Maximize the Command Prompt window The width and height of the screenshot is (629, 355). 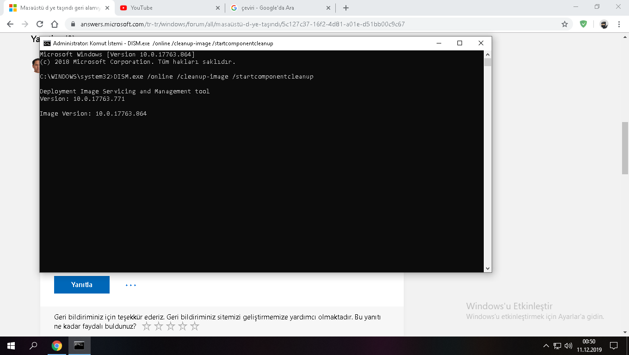460,43
